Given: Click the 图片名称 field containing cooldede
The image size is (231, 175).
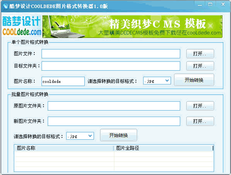Looking at the screenshot, I should 63,81.
